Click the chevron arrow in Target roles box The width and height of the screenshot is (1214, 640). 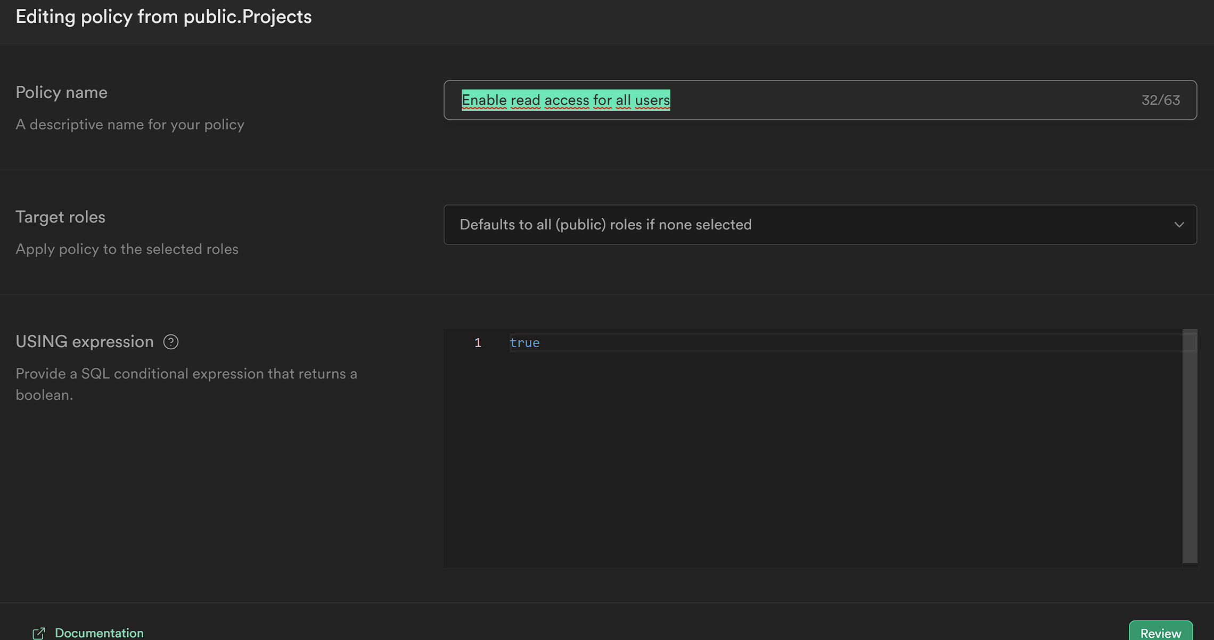click(1179, 225)
